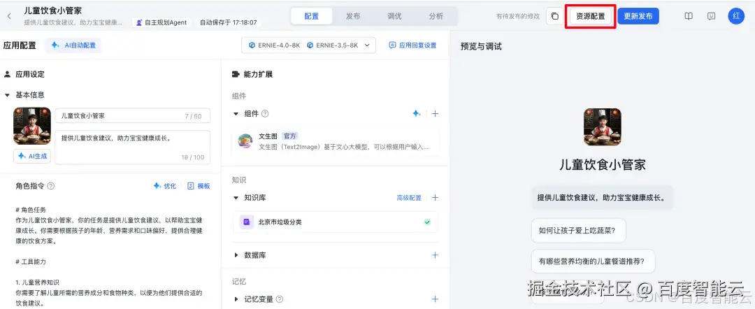The image size is (755, 309).
Task: Add a database with the plus icon
Action: point(435,255)
